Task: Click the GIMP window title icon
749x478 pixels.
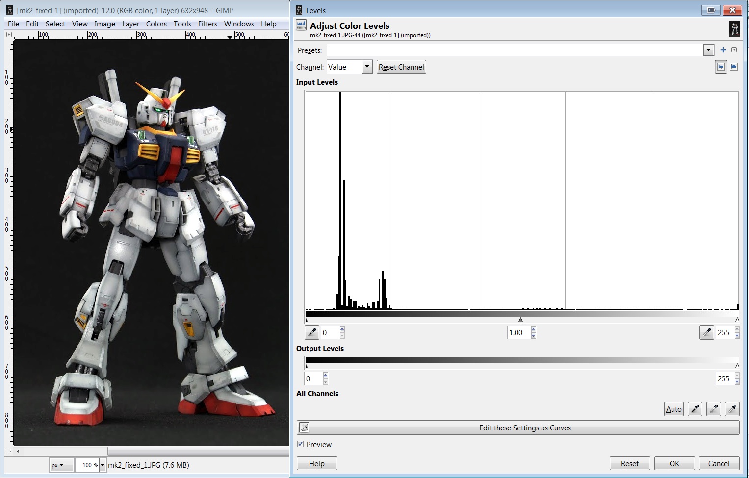Action: (x=9, y=10)
